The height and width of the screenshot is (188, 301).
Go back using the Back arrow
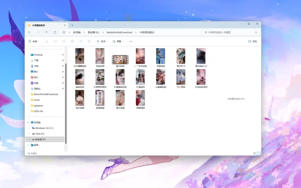(30, 32)
